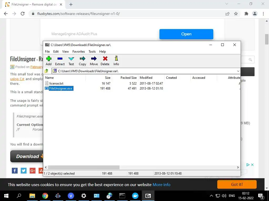Share on Twitter icon
Screen dimensions: 269x201
click(x=23, y=170)
